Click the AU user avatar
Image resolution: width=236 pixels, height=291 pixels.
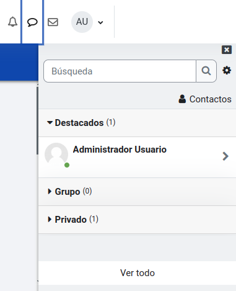pyautogui.click(x=82, y=22)
